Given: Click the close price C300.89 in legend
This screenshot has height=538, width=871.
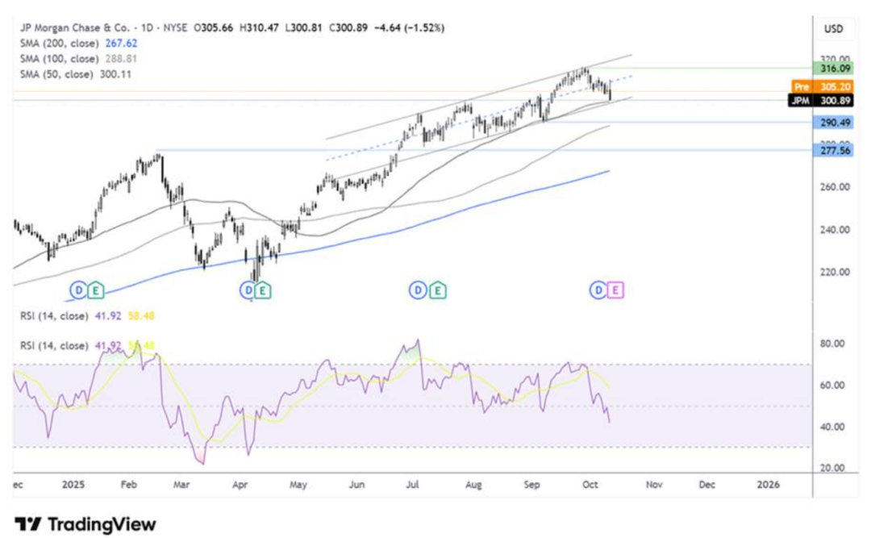Looking at the screenshot, I should tap(348, 27).
